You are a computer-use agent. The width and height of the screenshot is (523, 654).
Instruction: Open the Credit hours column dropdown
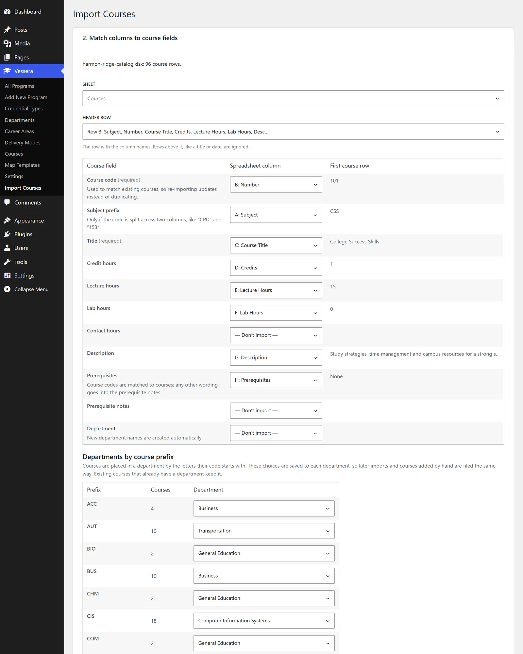click(276, 268)
